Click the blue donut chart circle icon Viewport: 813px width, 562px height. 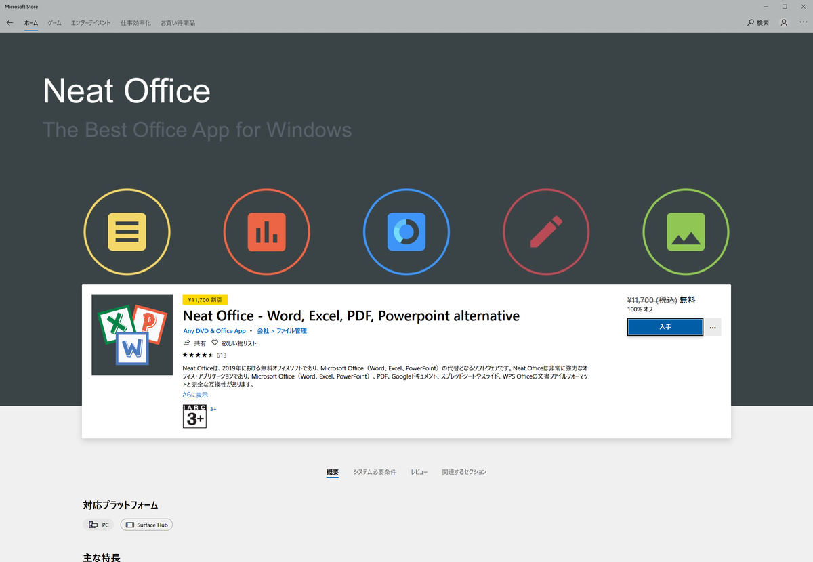(406, 232)
